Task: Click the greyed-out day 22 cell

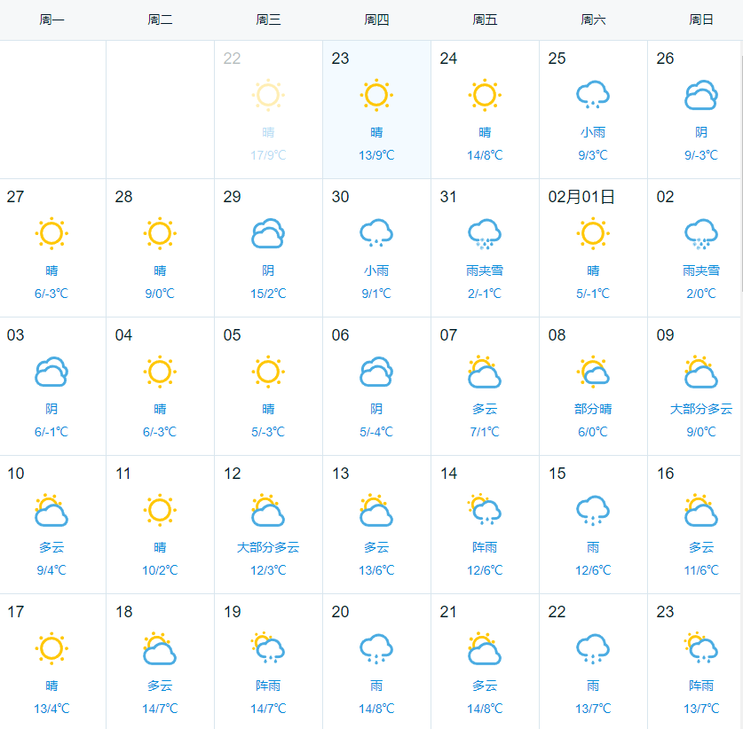Action: pos(268,108)
